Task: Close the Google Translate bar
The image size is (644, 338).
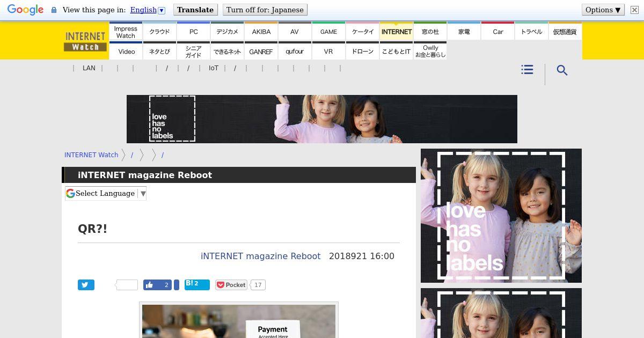Action: coord(634,10)
